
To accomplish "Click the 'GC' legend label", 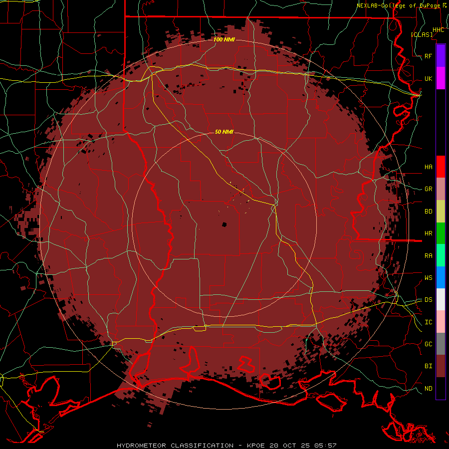I will point(428,344).
